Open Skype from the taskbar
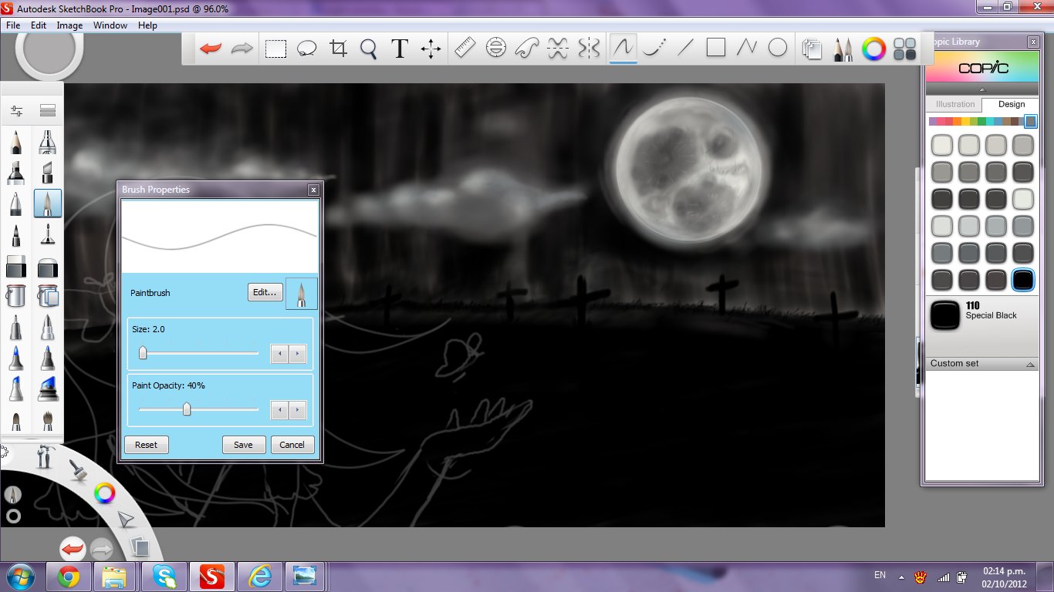Image resolution: width=1054 pixels, height=592 pixels. click(164, 576)
